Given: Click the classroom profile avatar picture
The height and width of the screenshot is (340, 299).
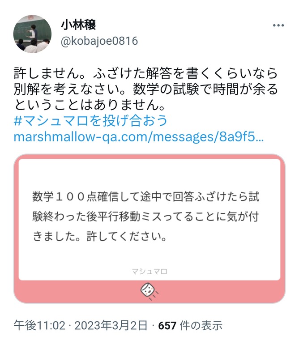Looking at the screenshot, I should tap(32, 34).
